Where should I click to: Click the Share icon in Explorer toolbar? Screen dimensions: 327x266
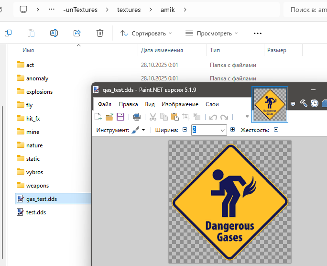76,33
